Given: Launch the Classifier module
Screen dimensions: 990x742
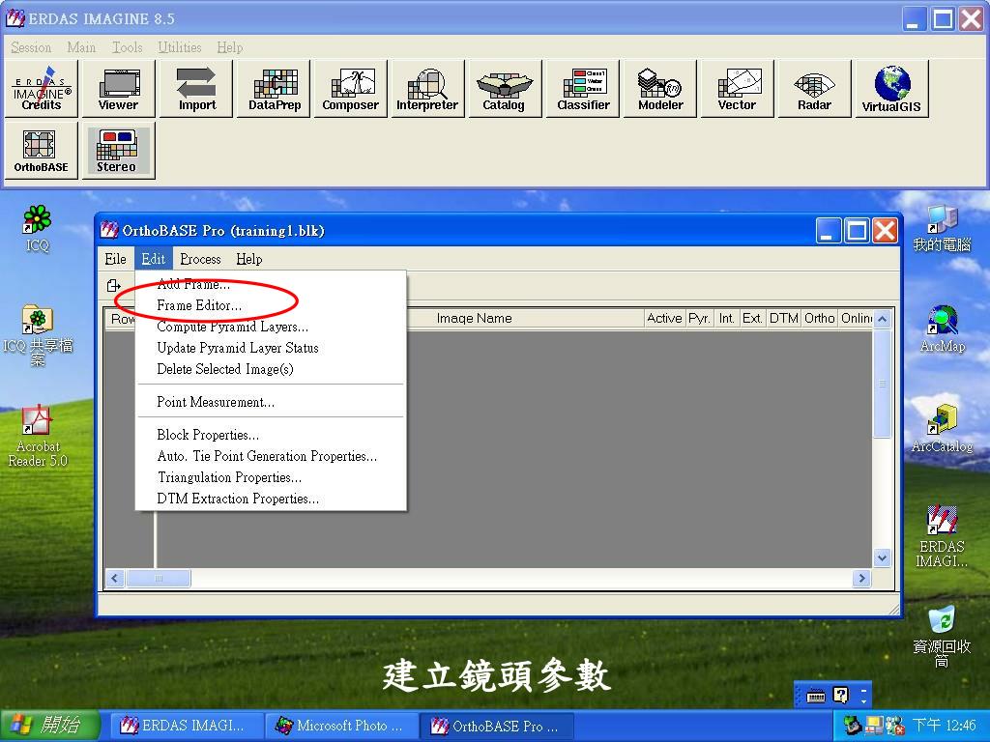Looking at the screenshot, I should (x=583, y=89).
